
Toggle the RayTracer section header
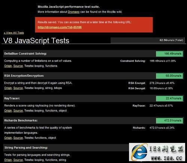[93, 98]
